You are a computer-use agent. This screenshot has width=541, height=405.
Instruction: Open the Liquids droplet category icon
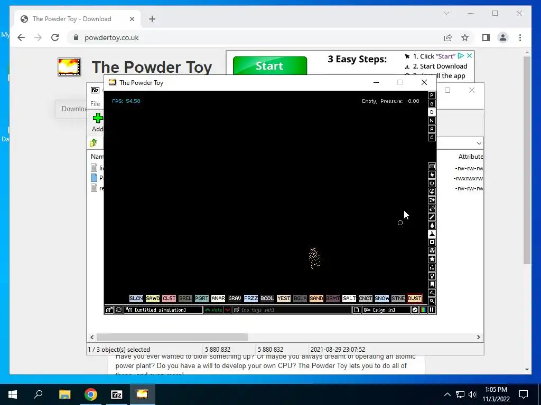pos(432,225)
